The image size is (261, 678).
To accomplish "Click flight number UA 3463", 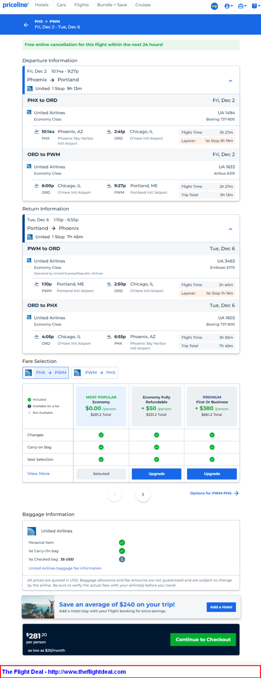I will click(226, 261).
